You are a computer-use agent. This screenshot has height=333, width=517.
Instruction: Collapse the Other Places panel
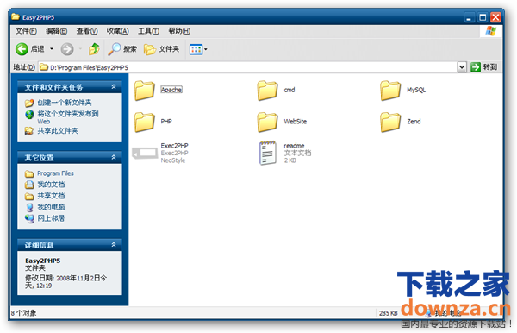coord(114,157)
